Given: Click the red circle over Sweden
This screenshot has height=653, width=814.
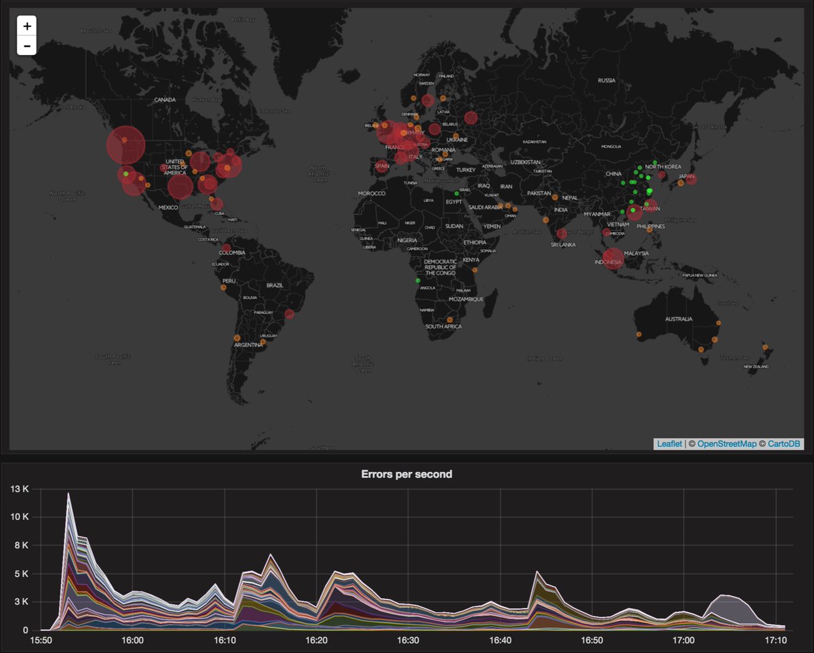Looking at the screenshot, I should (427, 101).
